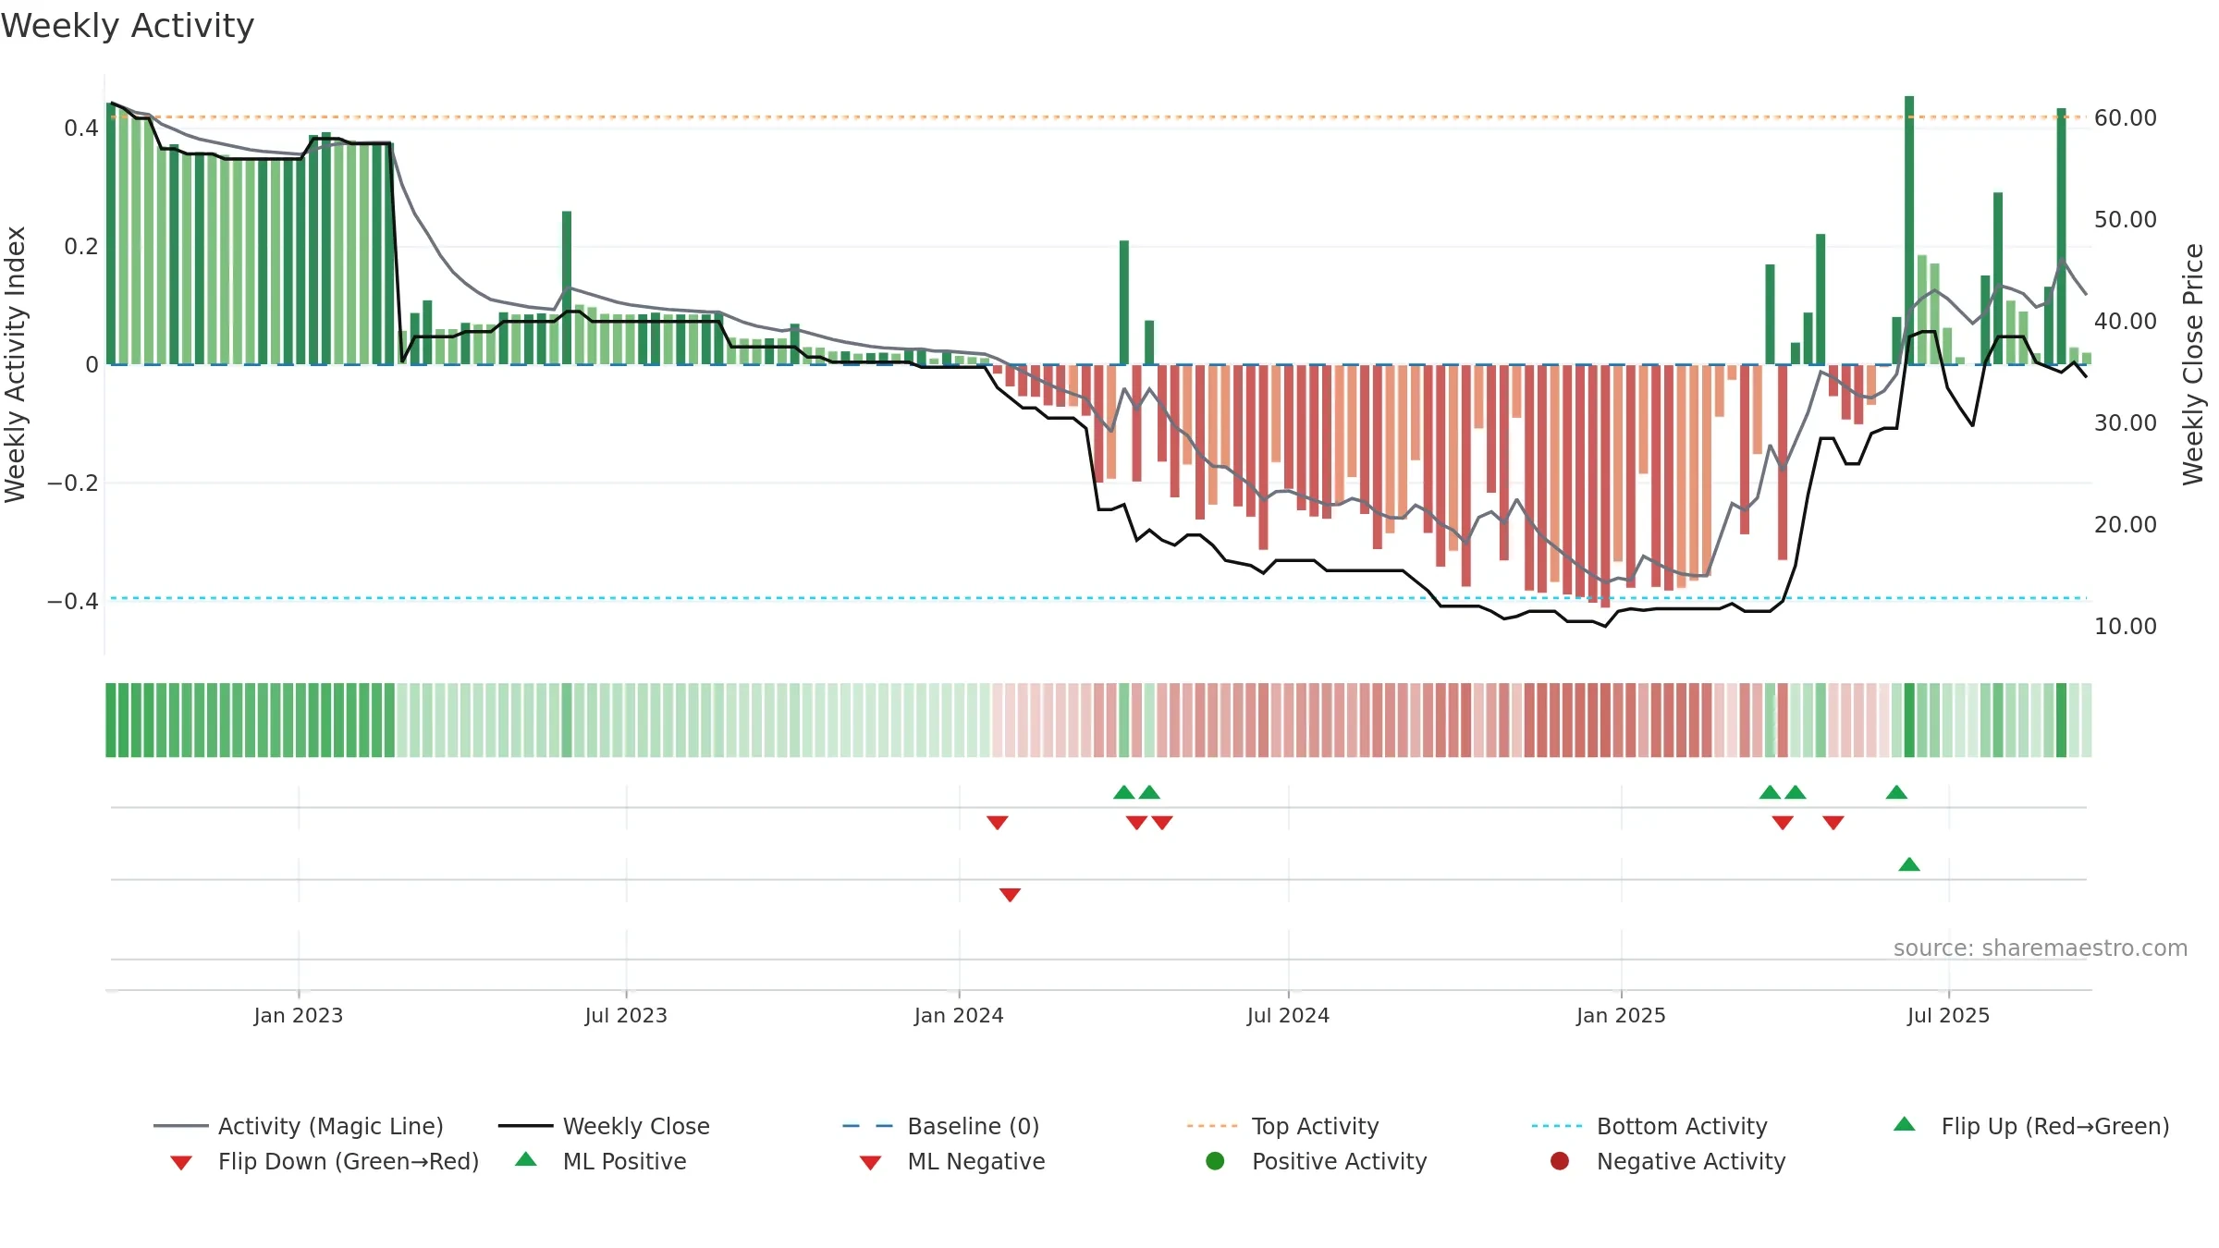Click the Jan 2024 x-axis label

[959, 1015]
